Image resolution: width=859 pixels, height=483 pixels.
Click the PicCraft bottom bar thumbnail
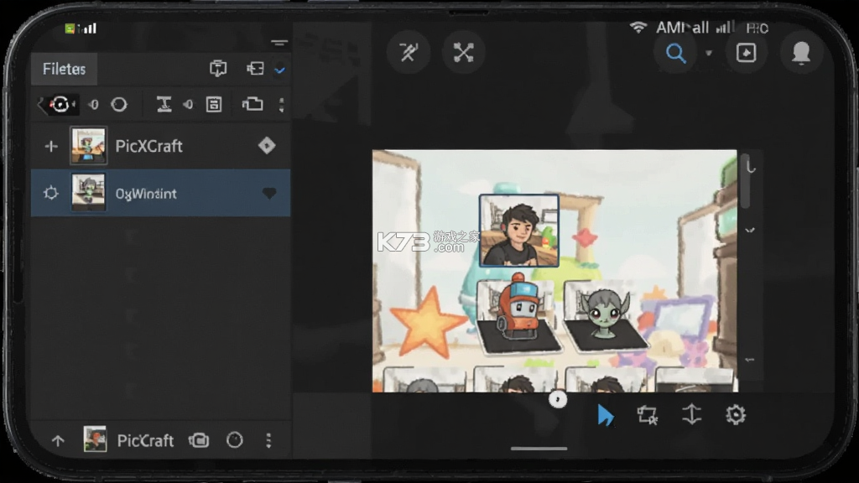[x=95, y=439]
